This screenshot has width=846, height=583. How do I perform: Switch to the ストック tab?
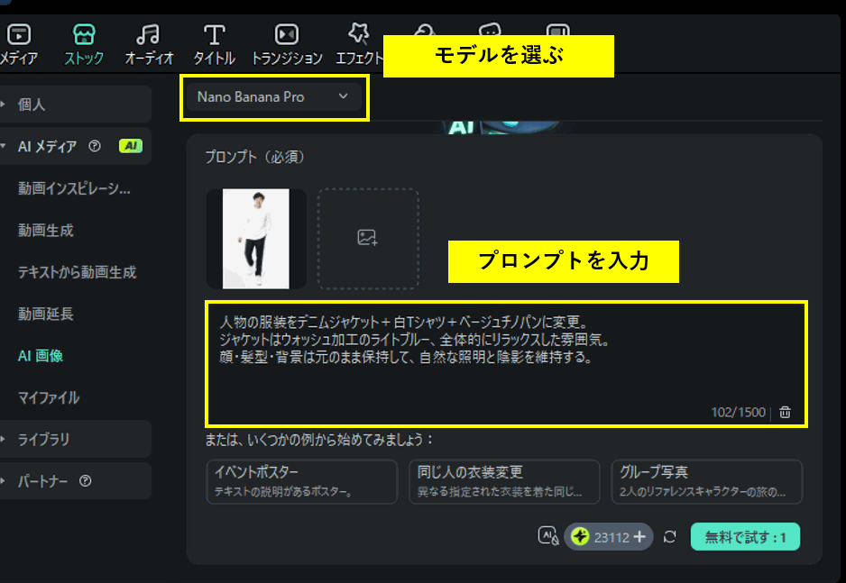click(x=84, y=44)
